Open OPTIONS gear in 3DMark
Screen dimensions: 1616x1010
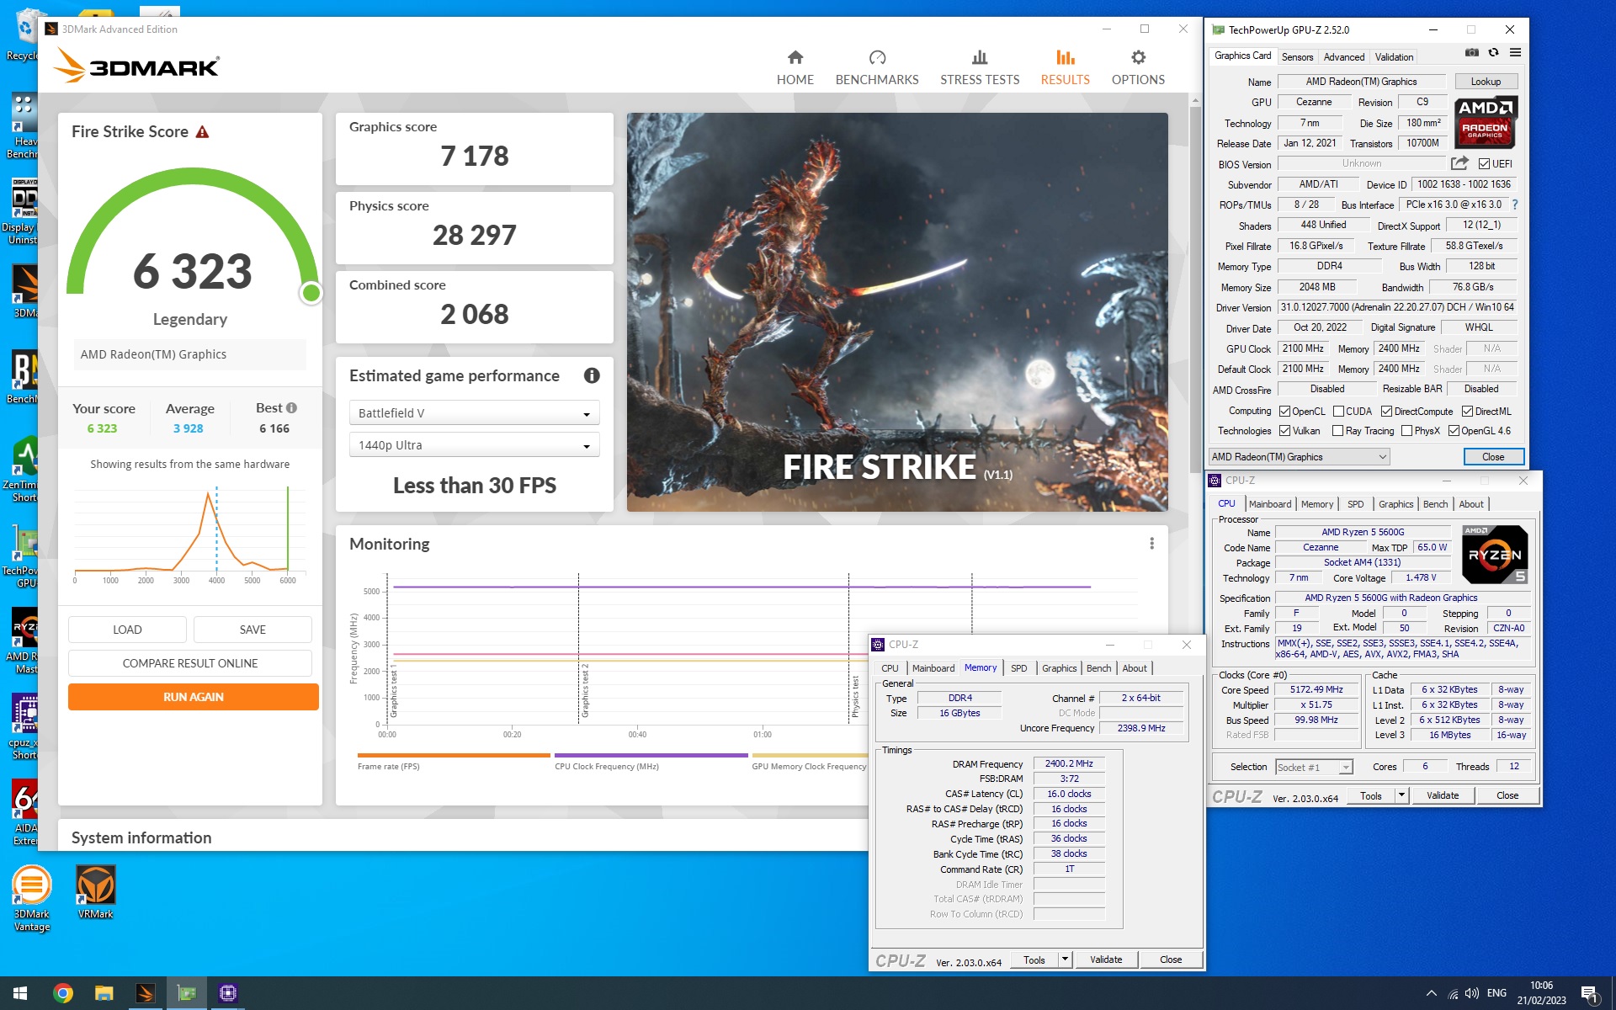pos(1138,68)
